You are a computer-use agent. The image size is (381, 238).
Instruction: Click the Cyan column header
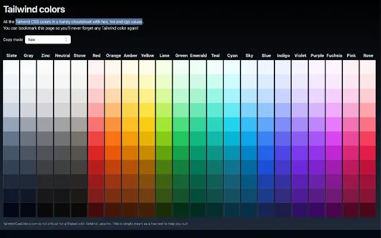pos(232,55)
